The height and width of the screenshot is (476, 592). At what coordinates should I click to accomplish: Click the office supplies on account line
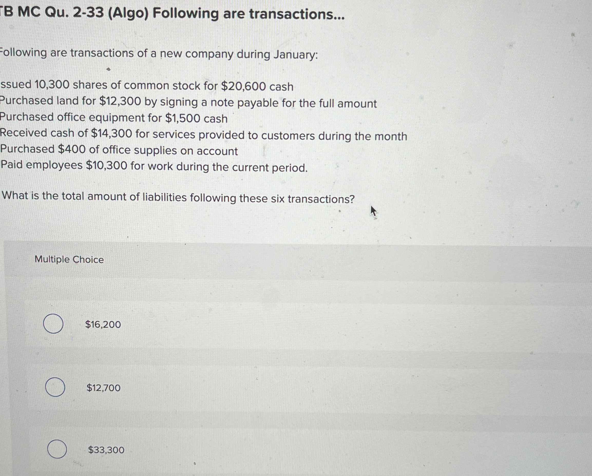(x=119, y=150)
